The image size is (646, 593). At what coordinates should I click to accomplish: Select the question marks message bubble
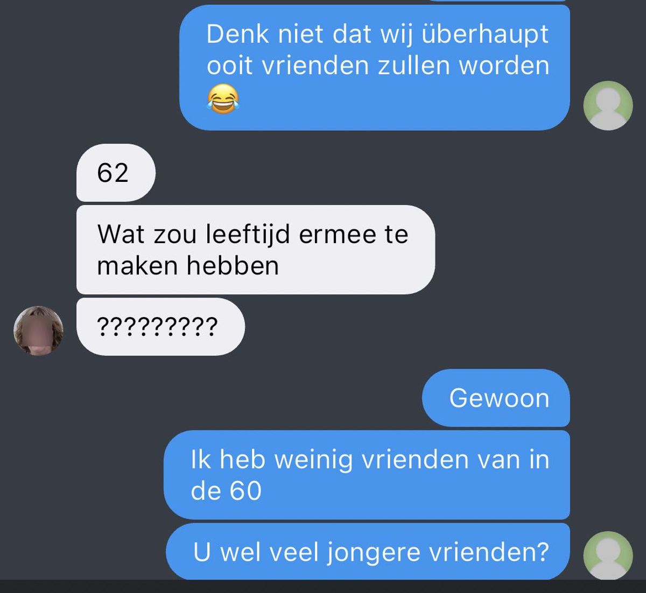[x=160, y=327]
